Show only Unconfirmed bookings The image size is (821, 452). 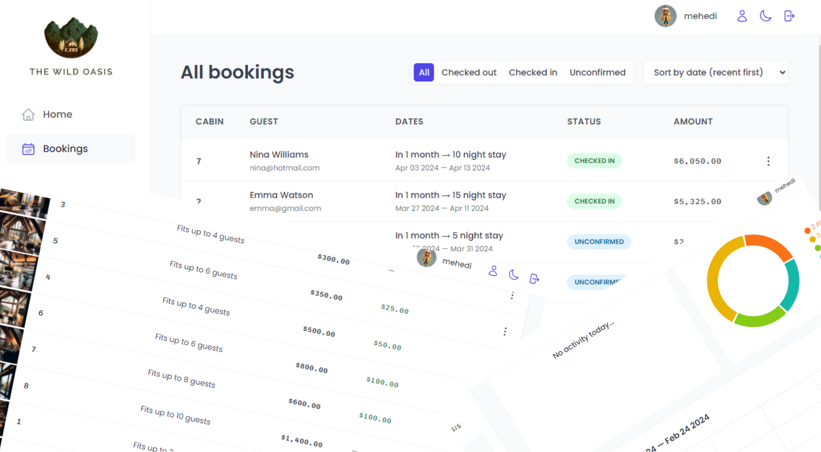(597, 72)
